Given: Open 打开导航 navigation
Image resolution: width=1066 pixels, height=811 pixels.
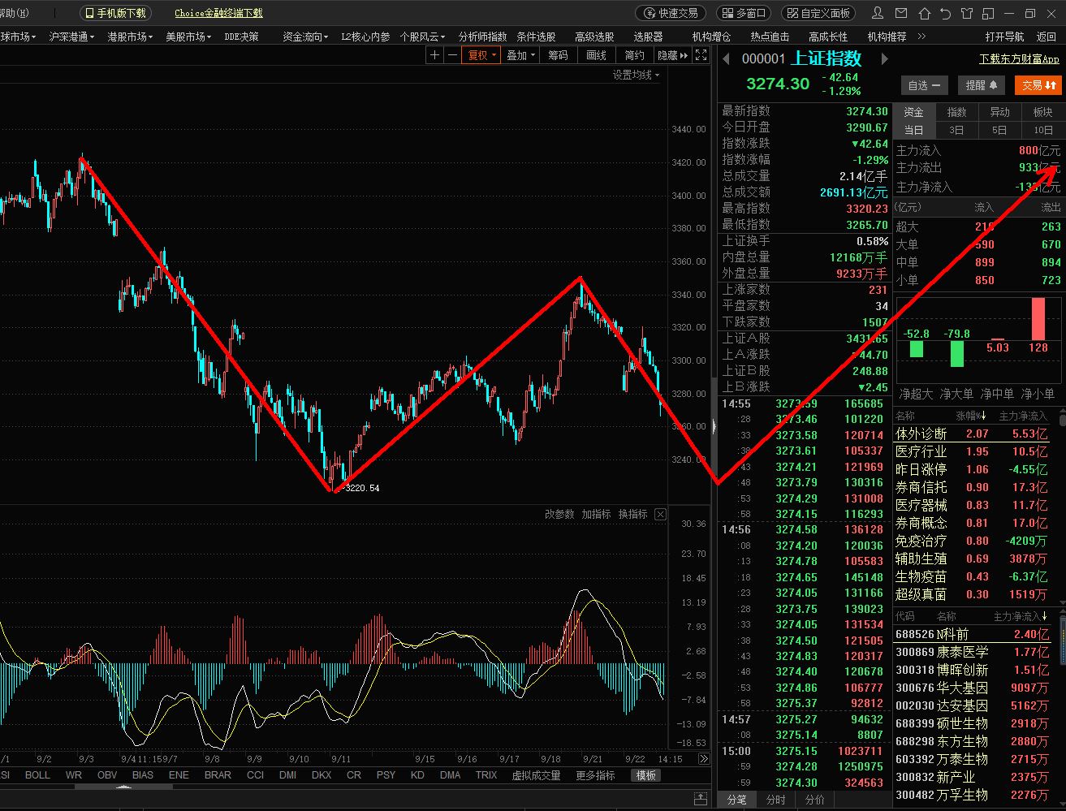Looking at the screenshot, I should [1004, 37].
